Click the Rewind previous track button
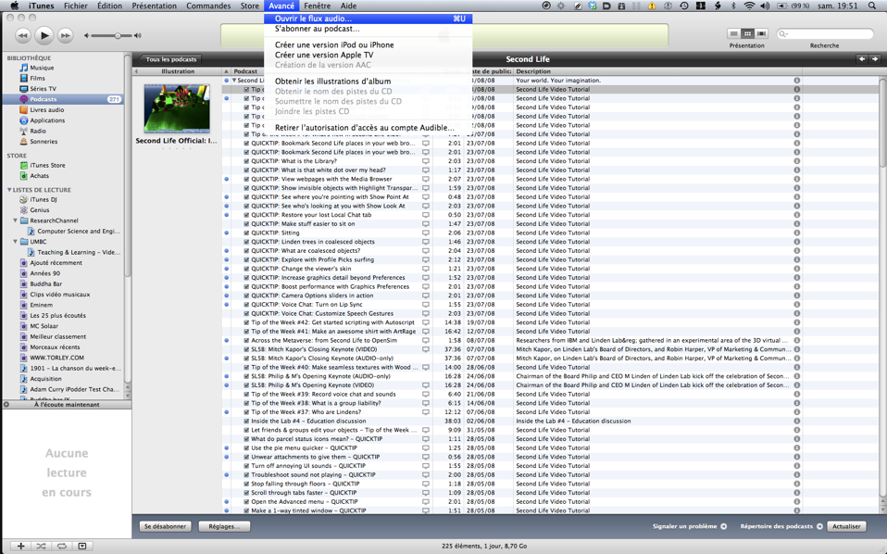 tap(23, 35)
